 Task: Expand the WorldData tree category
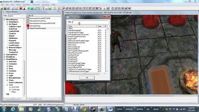(x=5, y=57)
